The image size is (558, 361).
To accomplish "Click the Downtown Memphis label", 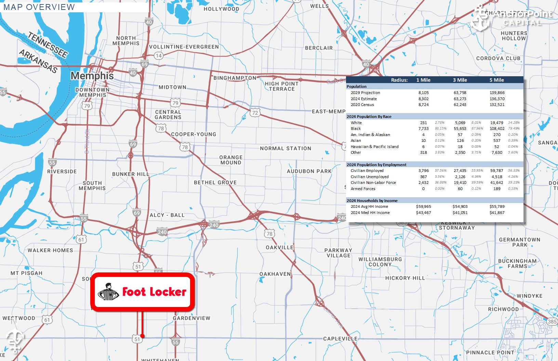I will 93,92.
